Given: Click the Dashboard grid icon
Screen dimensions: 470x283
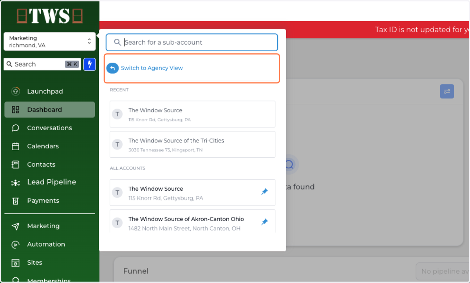Looking at the screenshot, I should coord(16,110).
